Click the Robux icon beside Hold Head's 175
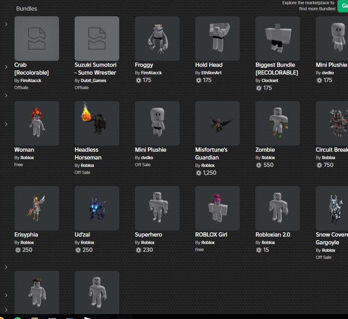The image size is (348, 319). pos(199,80)
